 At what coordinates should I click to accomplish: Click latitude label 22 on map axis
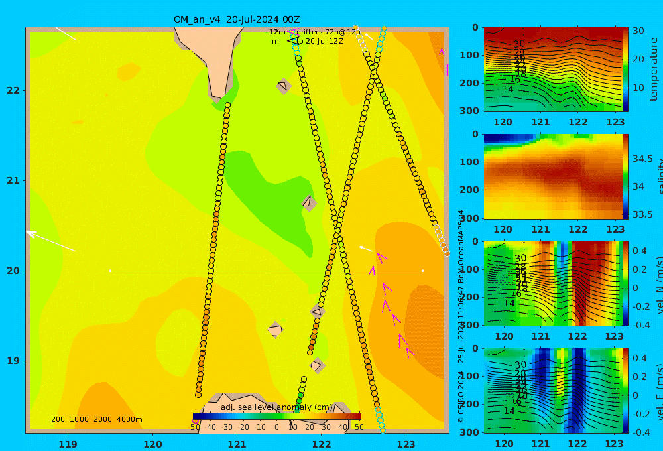pos(13,90)
